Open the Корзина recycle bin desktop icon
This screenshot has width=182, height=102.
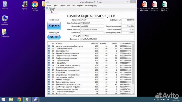[5, 5]
